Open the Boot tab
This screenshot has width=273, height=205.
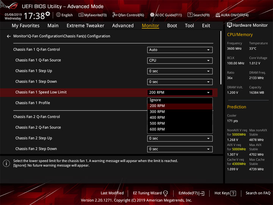pos(172,26)
